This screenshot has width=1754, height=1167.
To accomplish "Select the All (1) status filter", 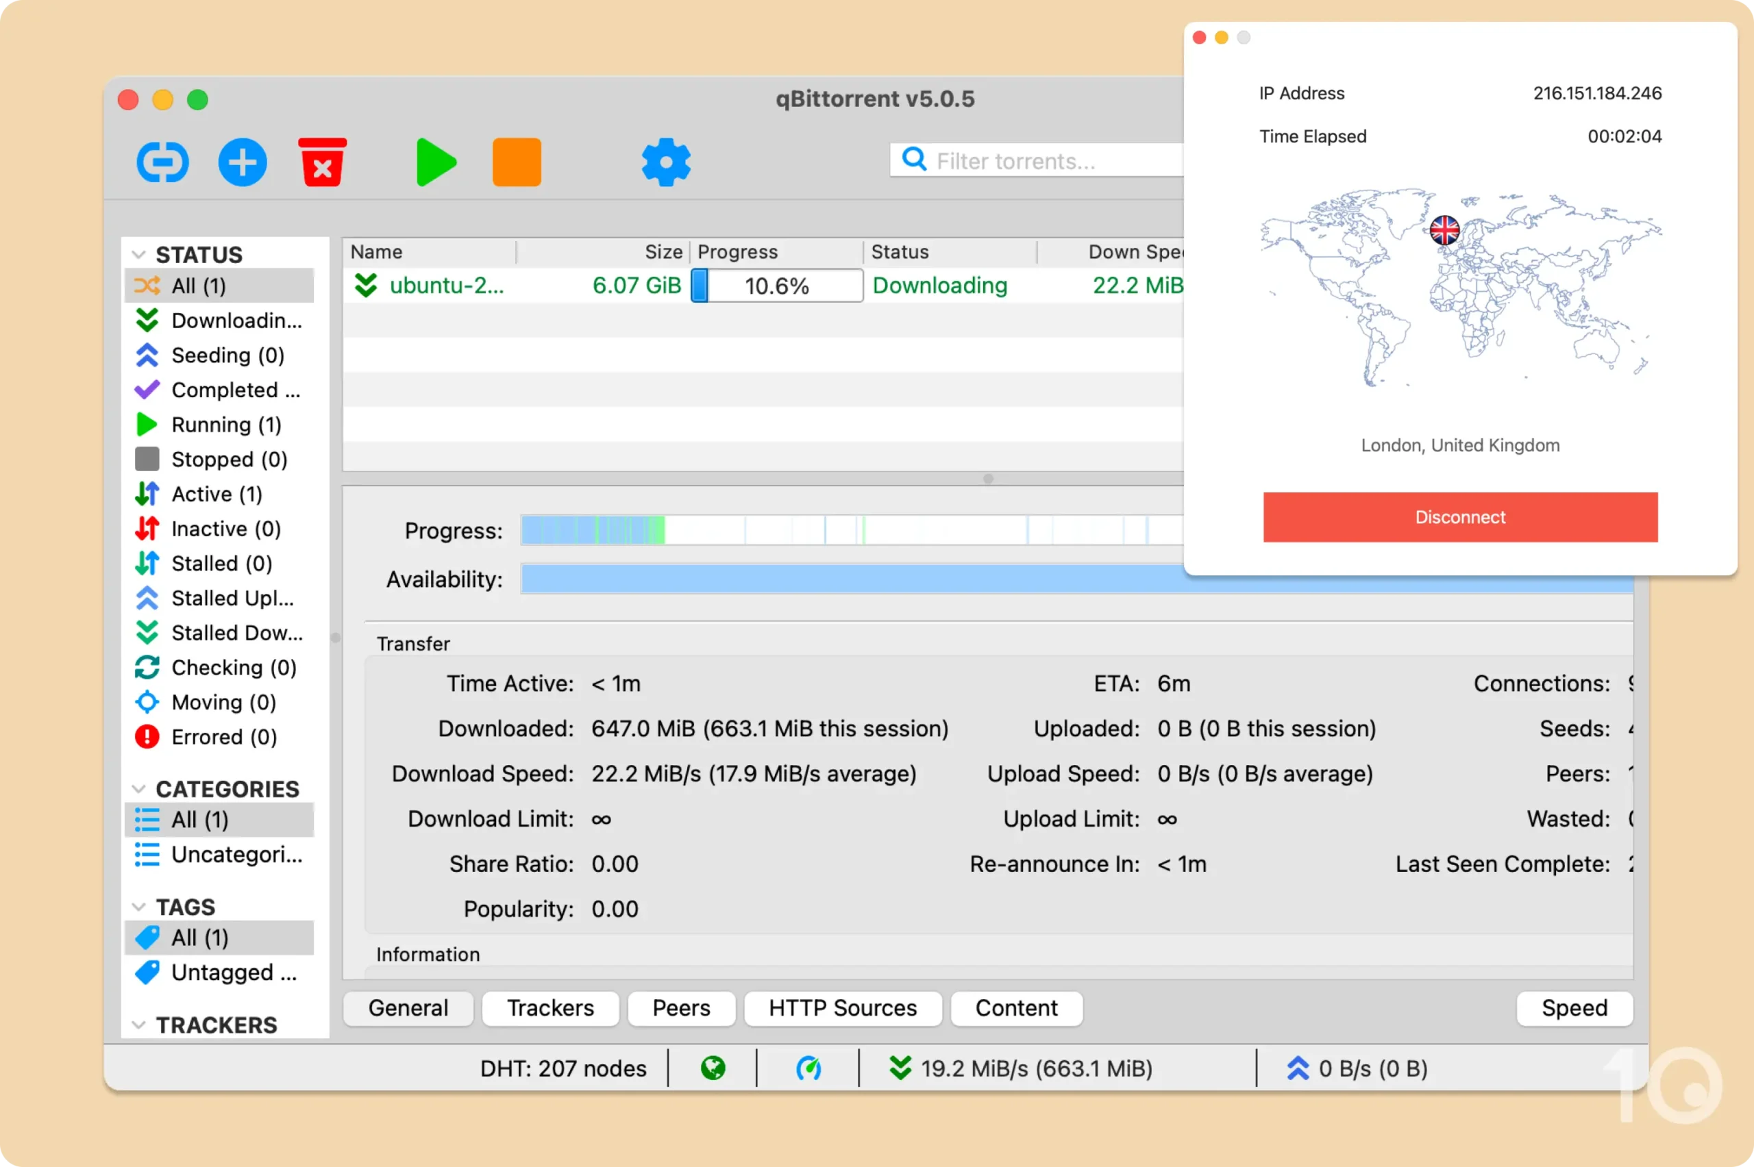I will click(x=220, y=286).
